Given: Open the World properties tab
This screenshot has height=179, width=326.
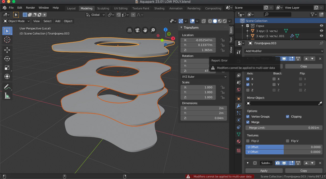Looking at the screenshot, I should 239,90.
